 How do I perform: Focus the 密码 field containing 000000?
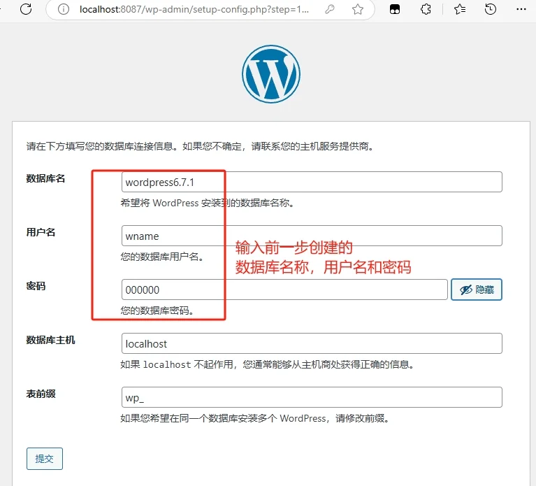(x=284, y=290)
